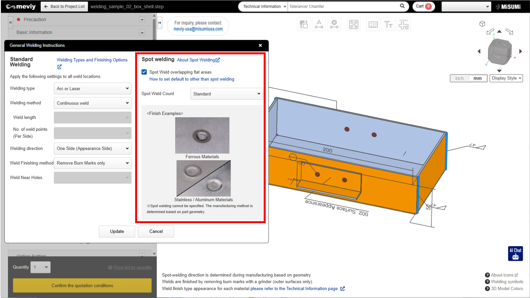Open the AI Chat assistant
Screen dimensions: 530x298
tap(515, 254)
